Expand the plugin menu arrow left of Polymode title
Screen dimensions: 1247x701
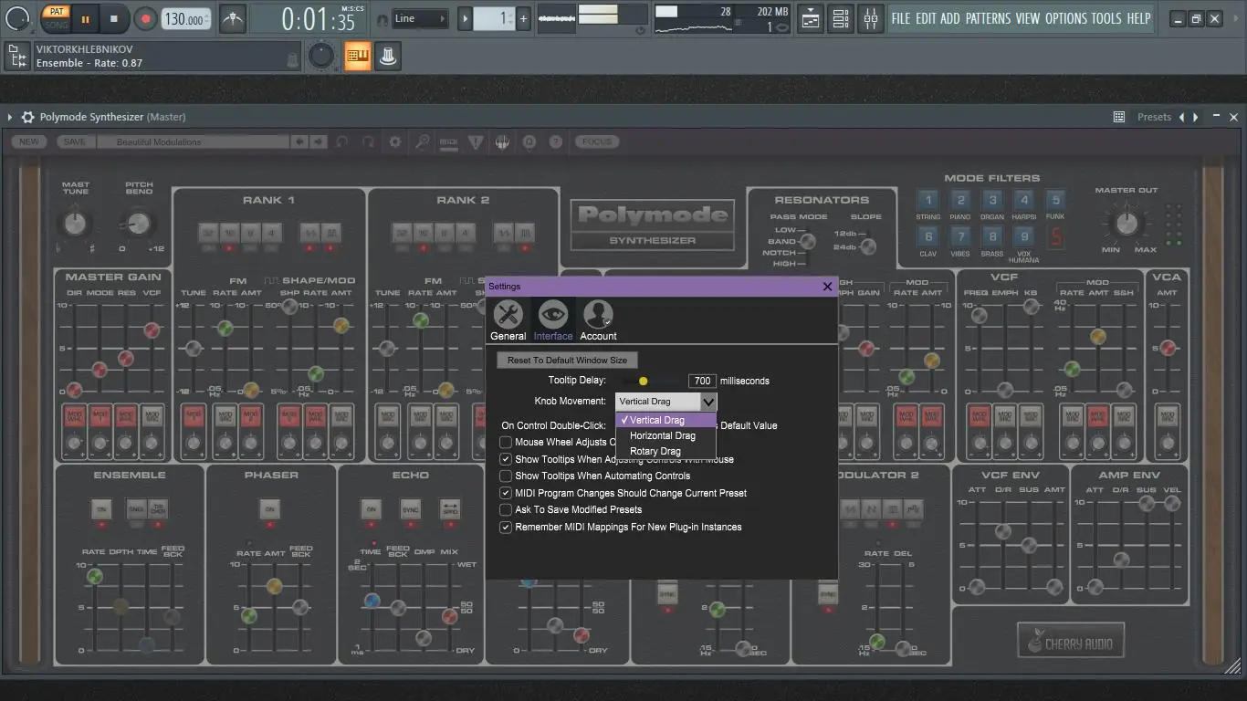(10, 117)
